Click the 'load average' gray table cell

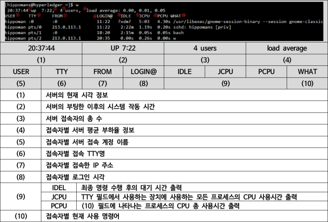[287, 48]
